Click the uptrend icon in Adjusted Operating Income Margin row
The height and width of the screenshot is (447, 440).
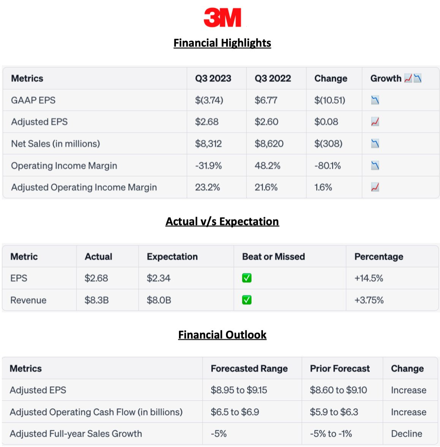pos(375,187)
